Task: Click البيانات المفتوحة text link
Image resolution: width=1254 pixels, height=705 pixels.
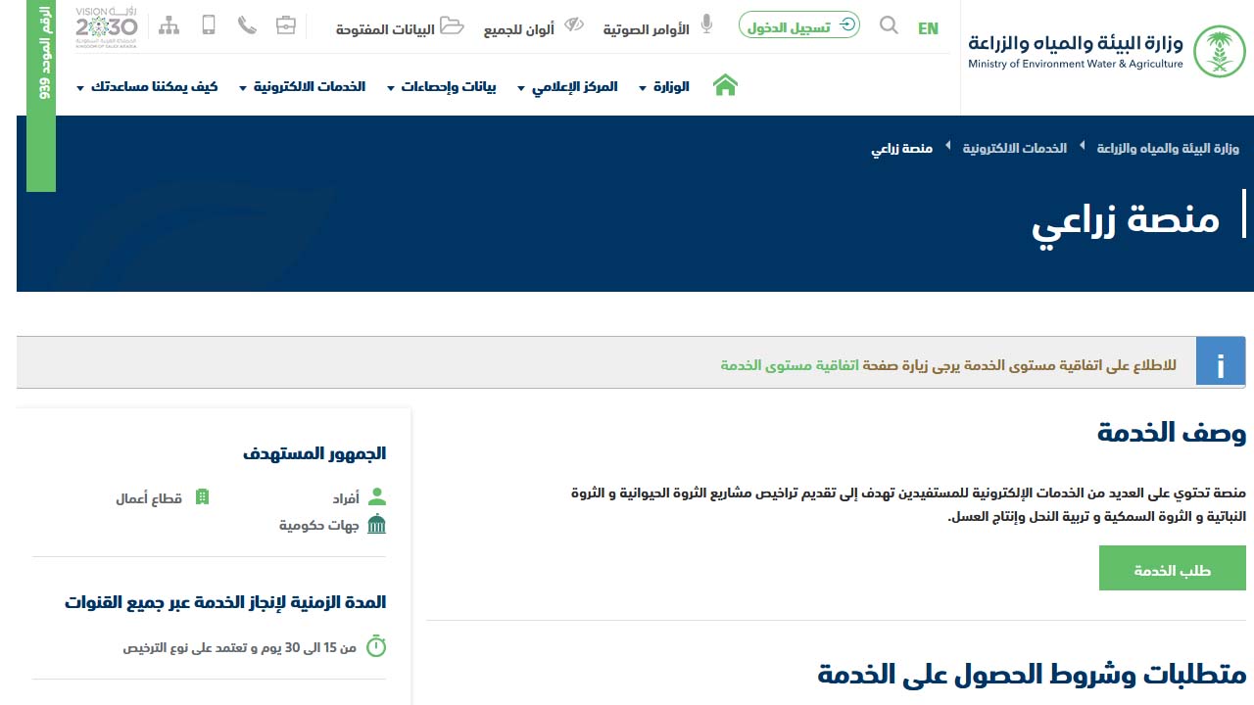Action: 385,29
